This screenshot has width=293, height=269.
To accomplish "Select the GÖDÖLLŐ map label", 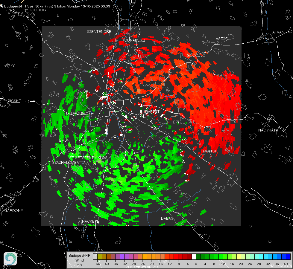I will pyautogui.click(x=196, y=55).
